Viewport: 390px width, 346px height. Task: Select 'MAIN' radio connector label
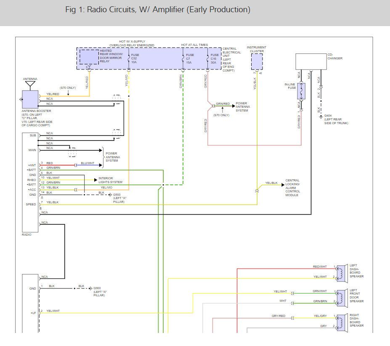click(32, 150)
